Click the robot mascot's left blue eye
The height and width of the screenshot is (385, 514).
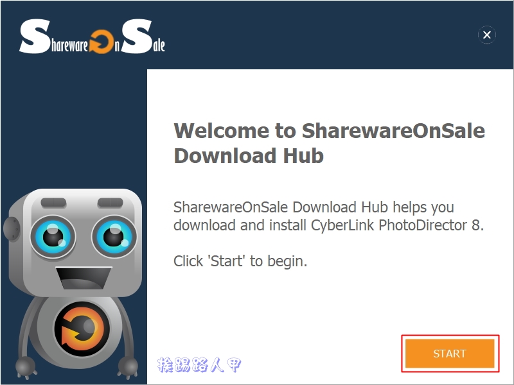53,236
